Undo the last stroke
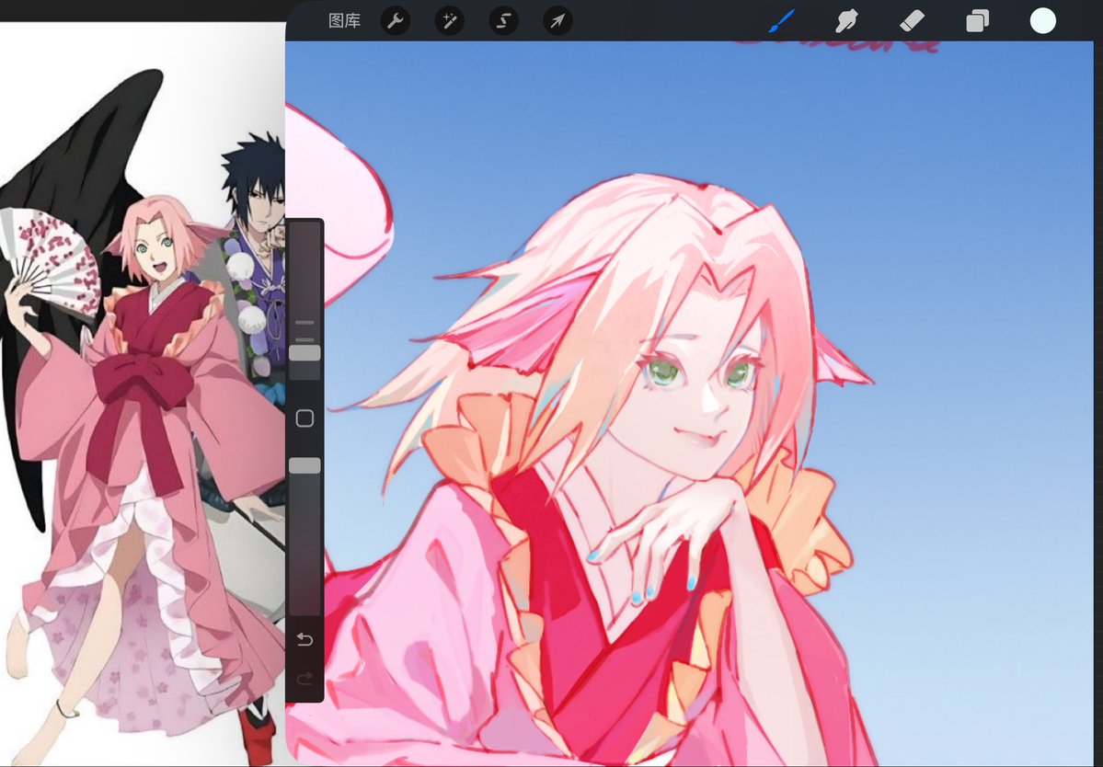 [x=304, y=639]
